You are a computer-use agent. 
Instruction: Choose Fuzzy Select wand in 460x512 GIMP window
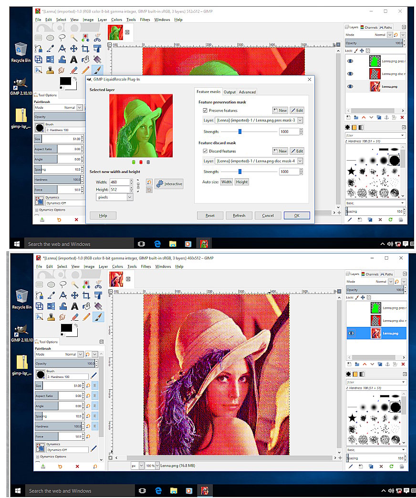click(75, 284)
